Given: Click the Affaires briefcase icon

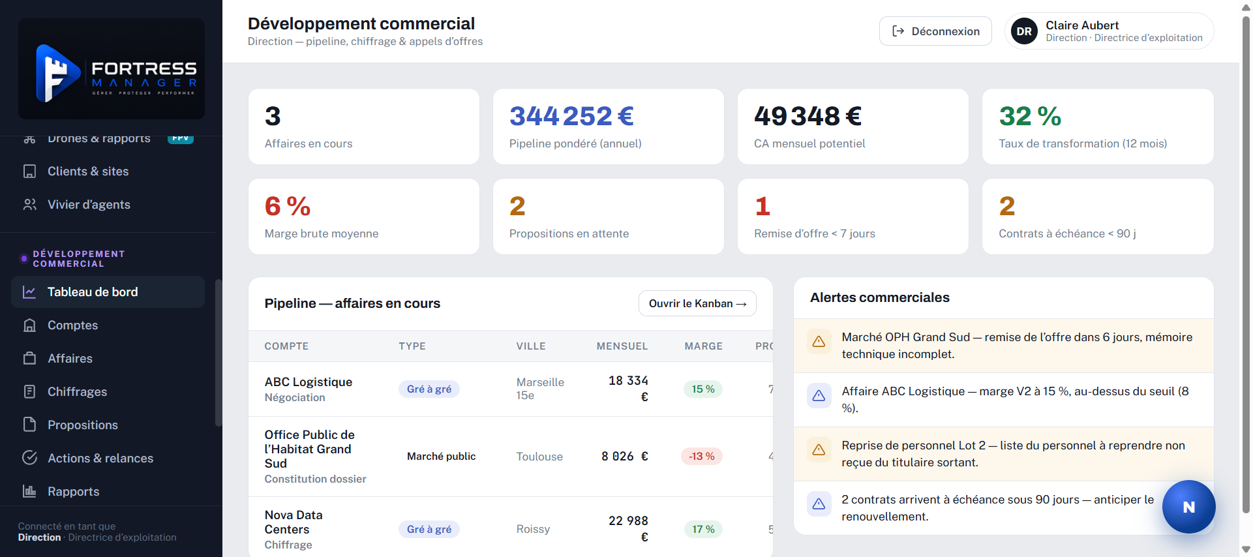Looking at the screenshot, I should click(29, 359).
